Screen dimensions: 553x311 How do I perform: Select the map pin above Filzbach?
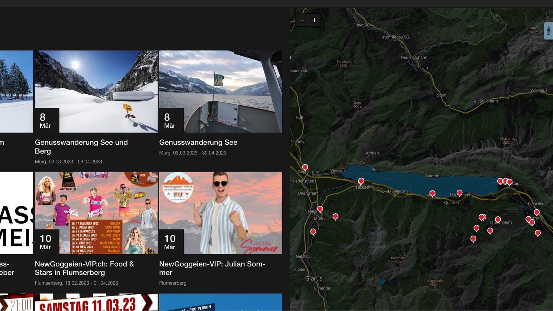361,181
